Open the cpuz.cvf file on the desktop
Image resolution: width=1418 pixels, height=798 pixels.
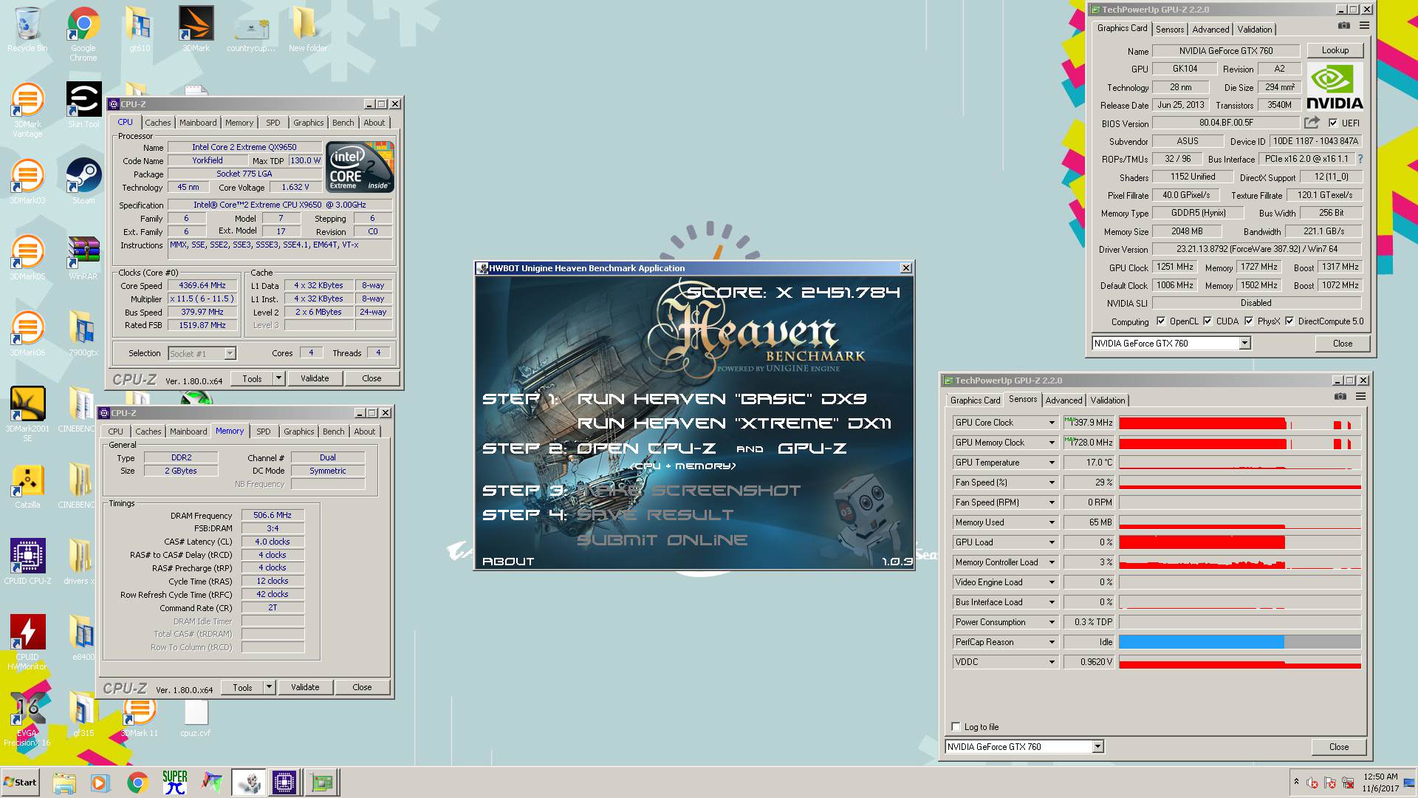[196, 718]
